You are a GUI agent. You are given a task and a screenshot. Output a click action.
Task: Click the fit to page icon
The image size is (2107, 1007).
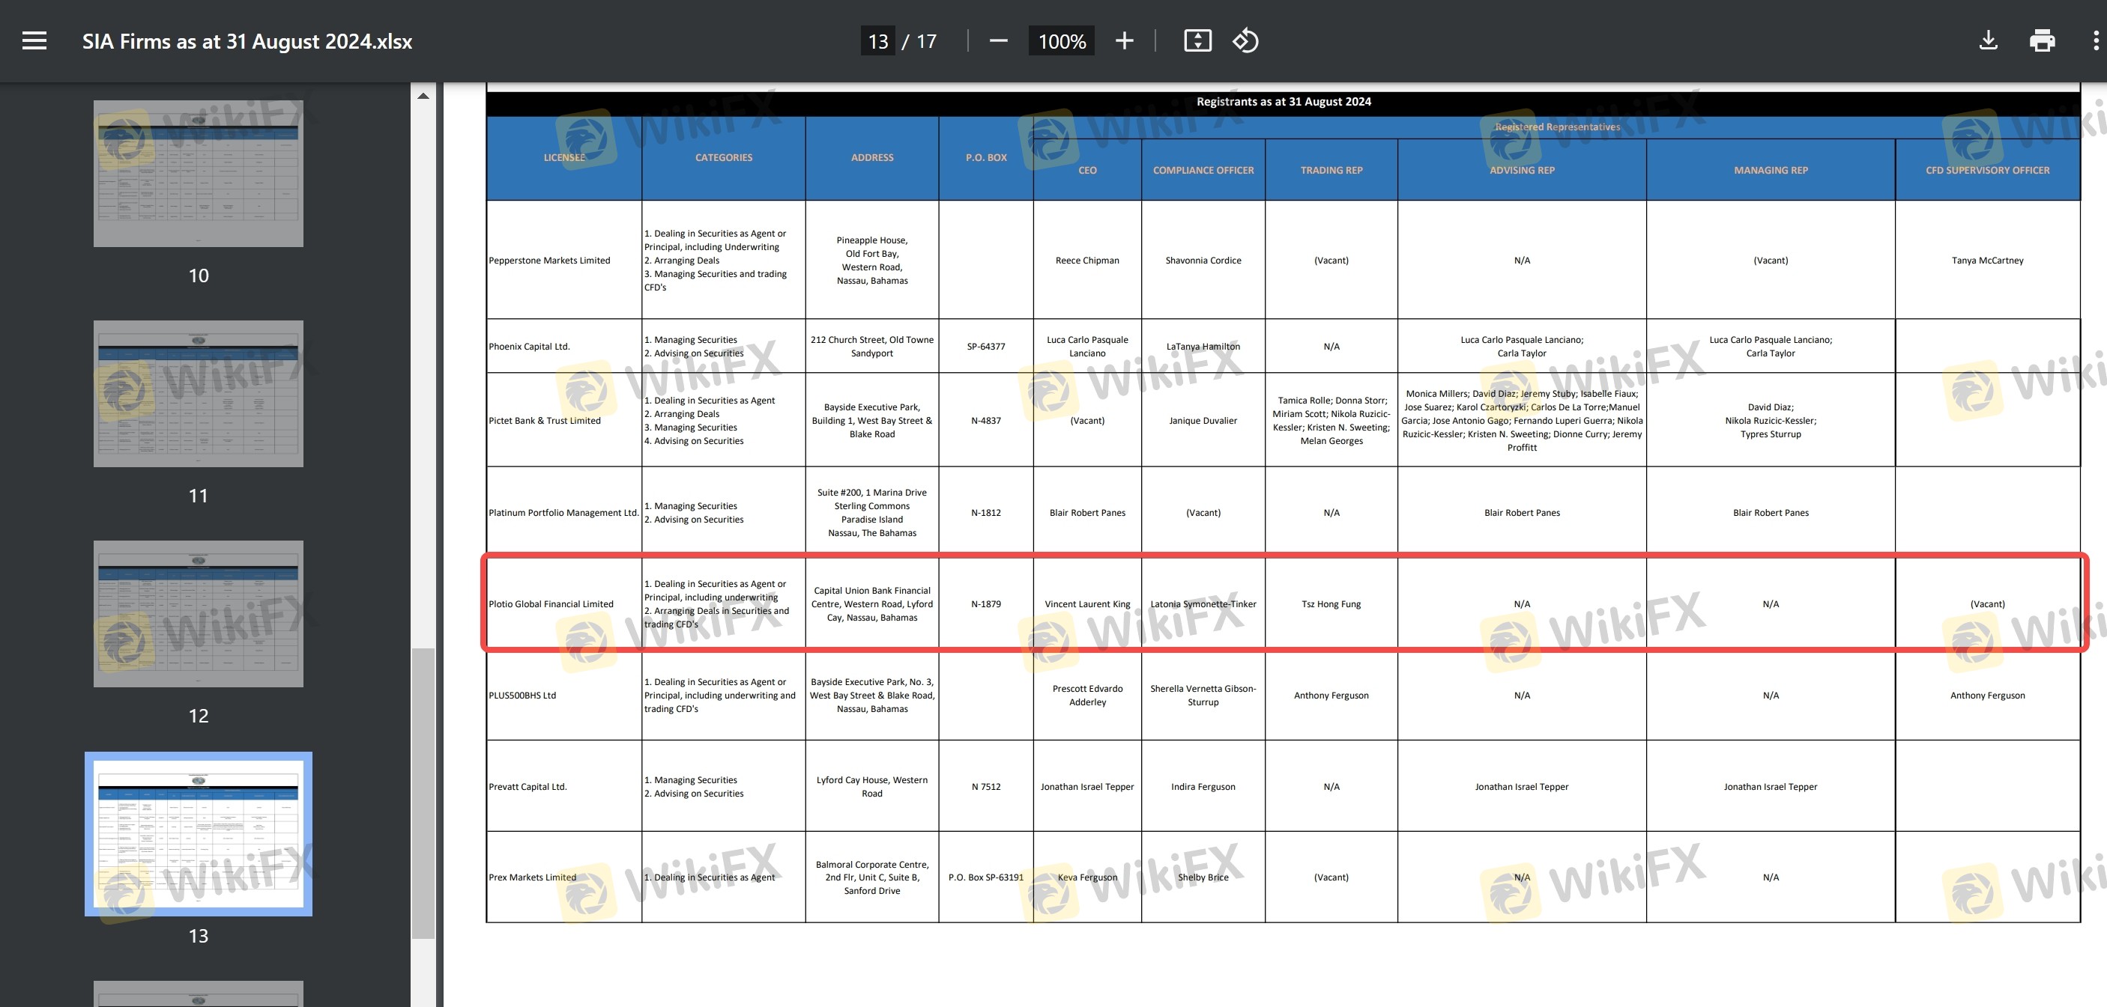tap(1197, 41)
